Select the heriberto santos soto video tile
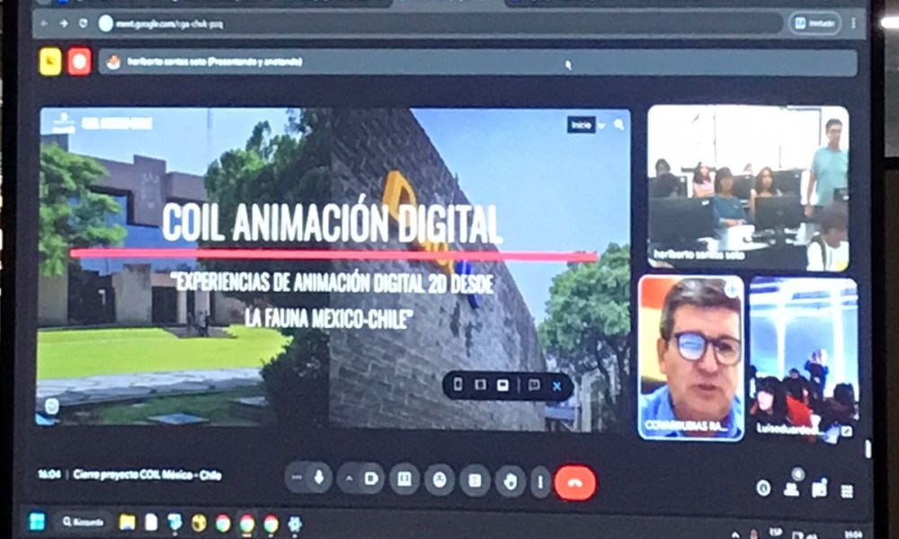The height and width of the screenshot is (539, 899). (747, 187)
